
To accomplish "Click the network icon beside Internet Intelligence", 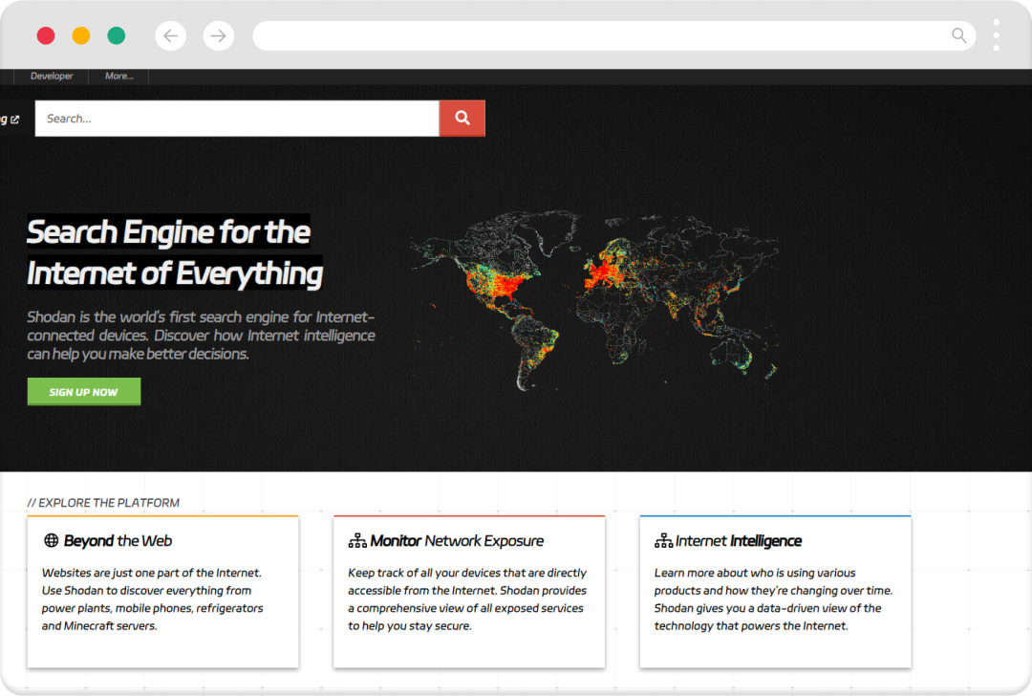I will click(x=663, y=541).
